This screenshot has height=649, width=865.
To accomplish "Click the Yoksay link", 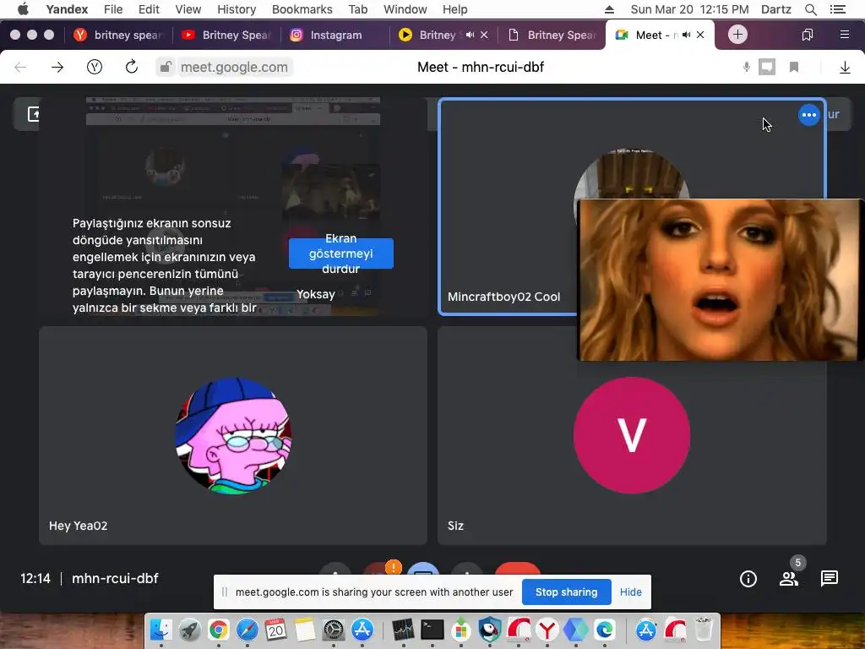I will tap(316, 294).
